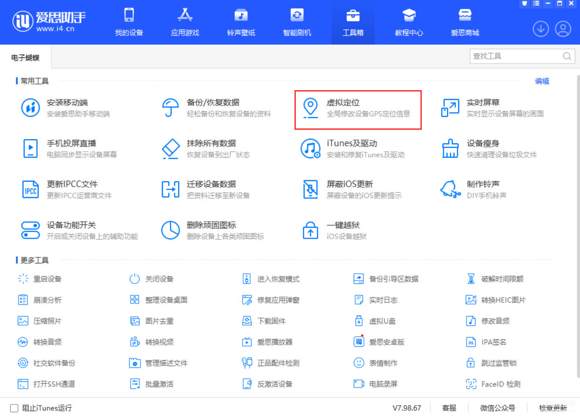The image size is (580, 417).
Task: Open 备份/恢复数据 umbrella icon
Action: [x=170, y=108]
